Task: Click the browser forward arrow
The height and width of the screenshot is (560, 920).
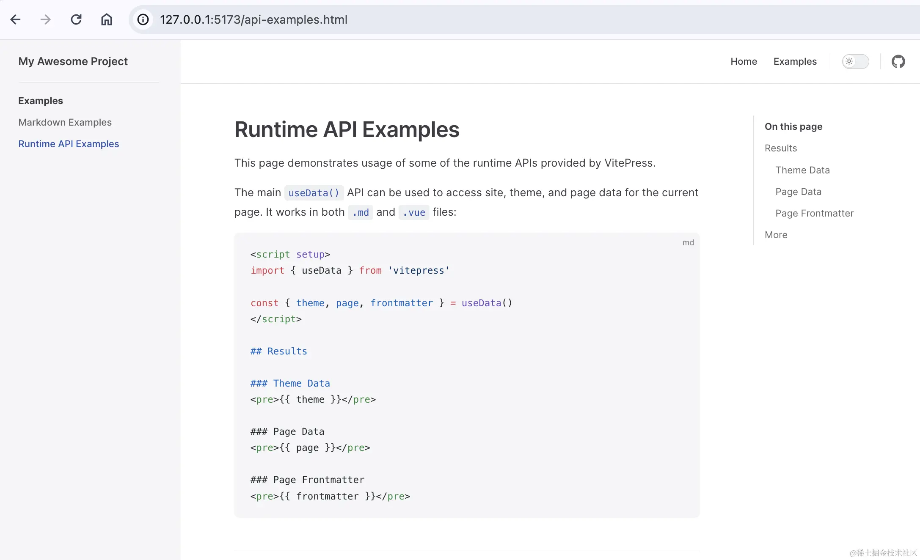Action: (46, 19)
